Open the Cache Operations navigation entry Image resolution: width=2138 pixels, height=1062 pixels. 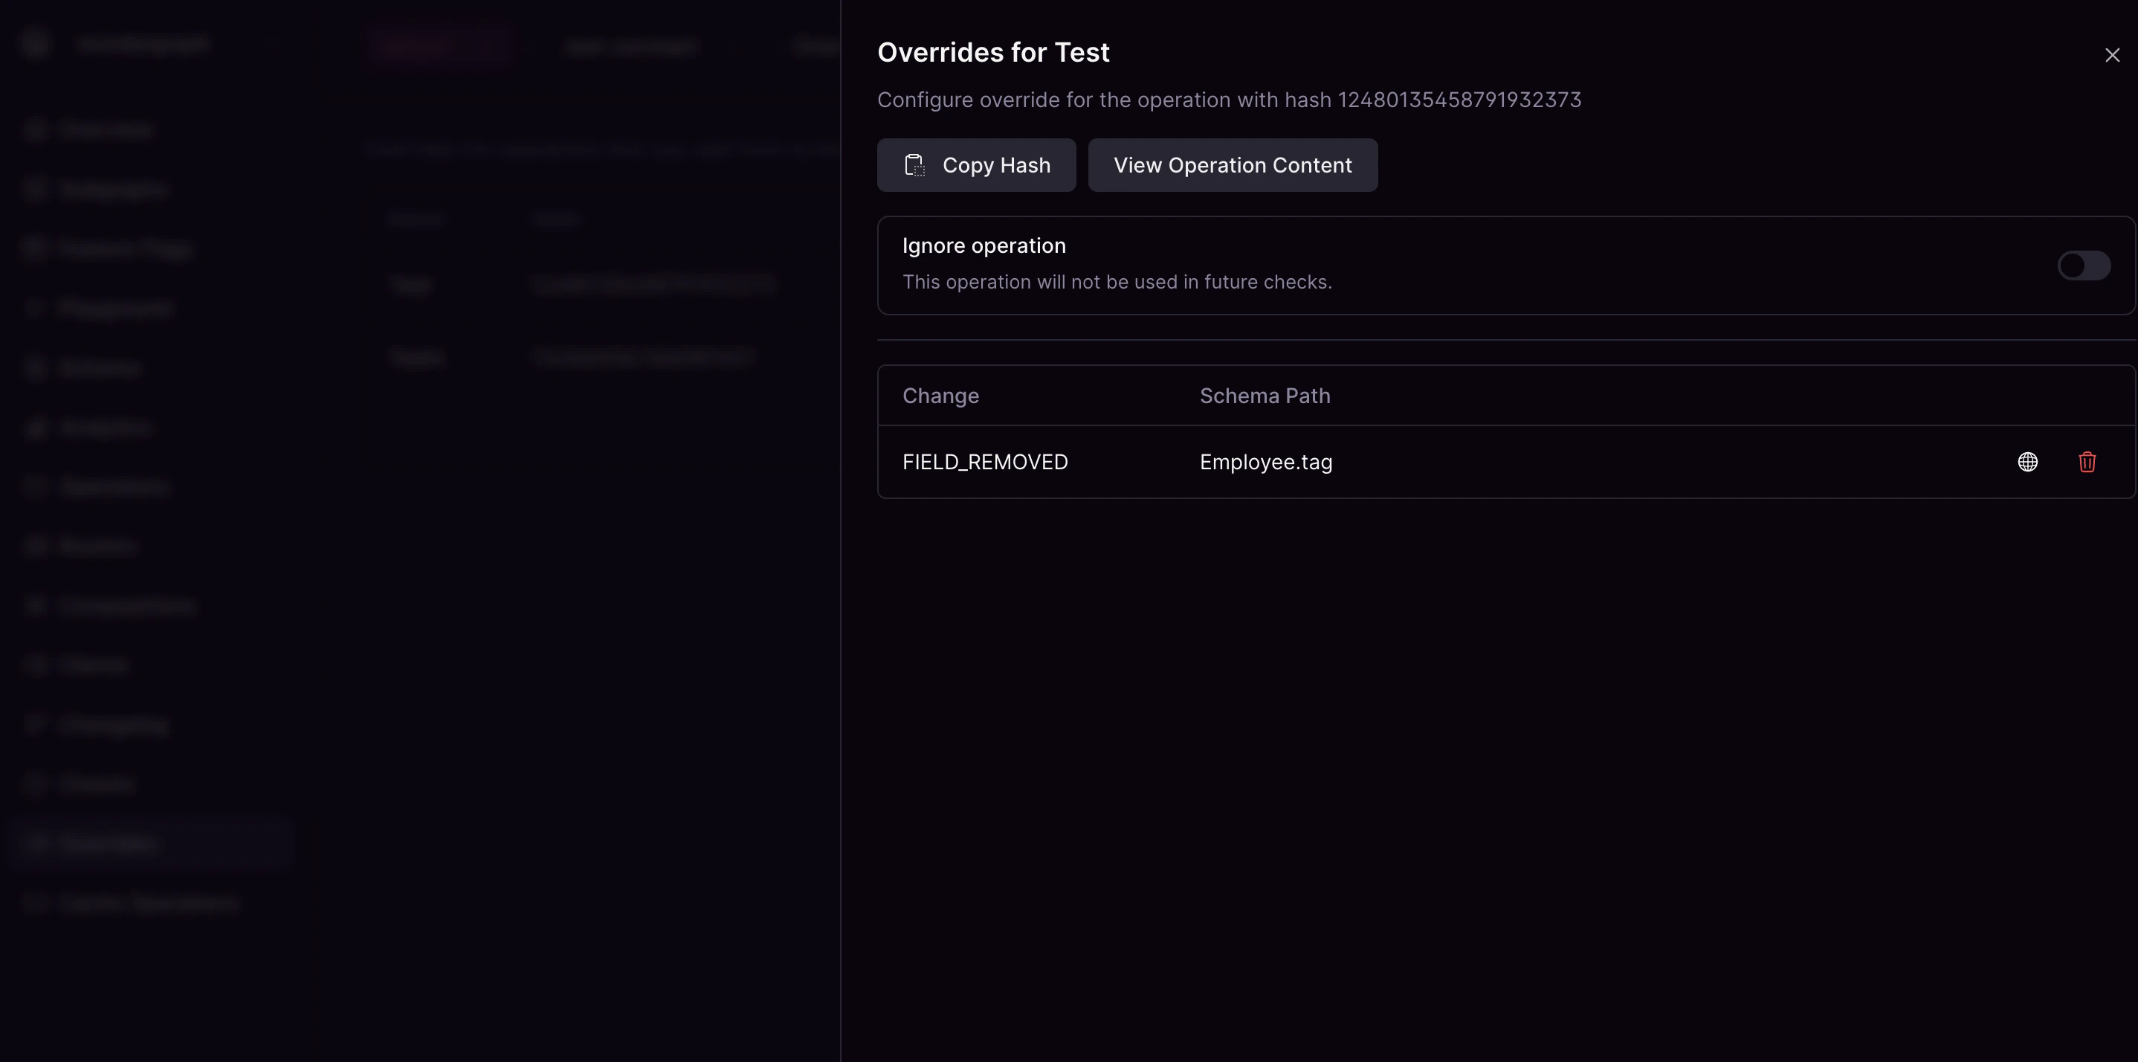148,902
